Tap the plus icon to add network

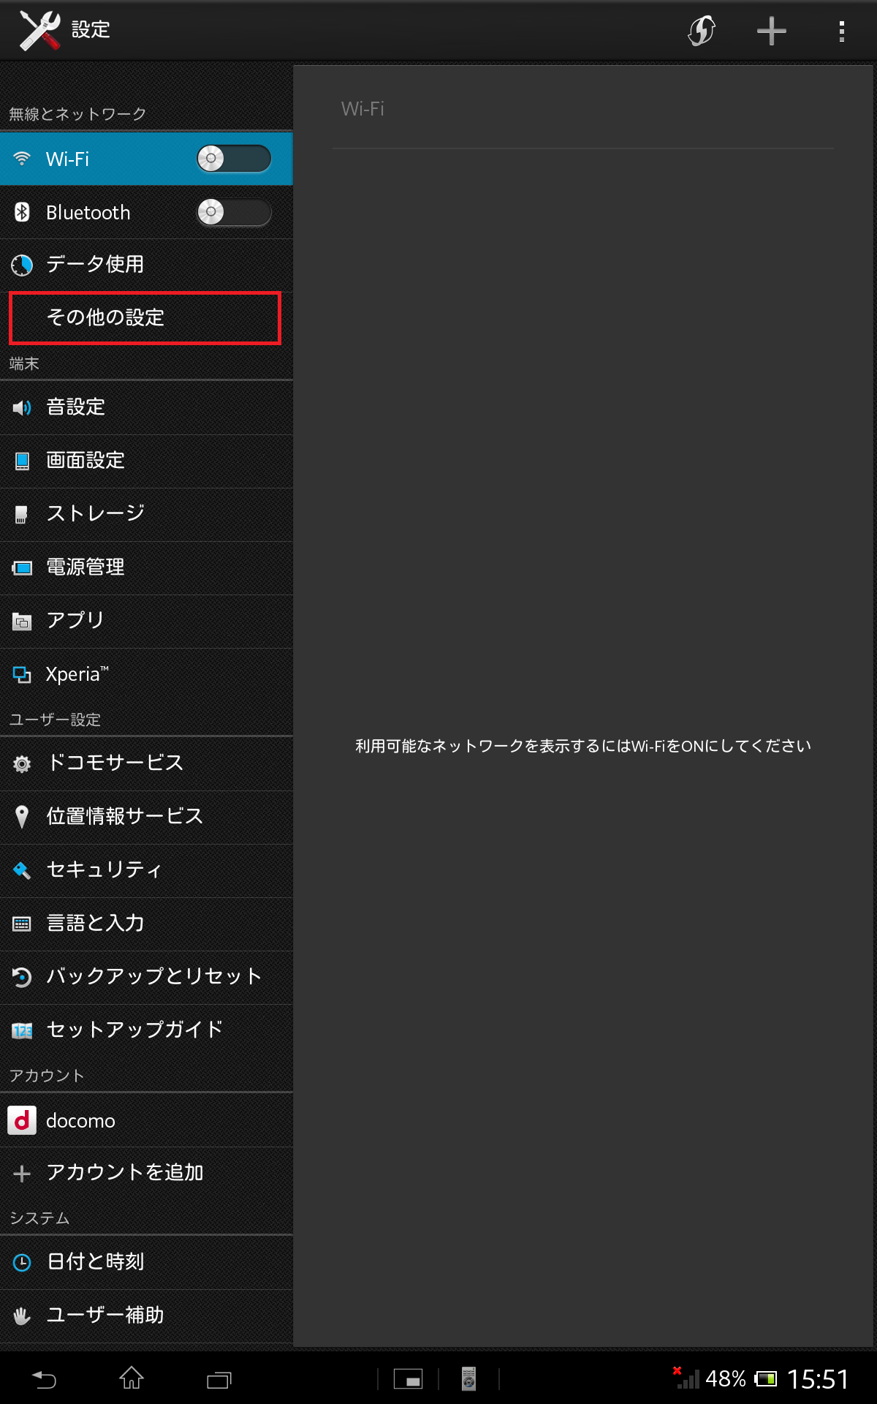771,31
